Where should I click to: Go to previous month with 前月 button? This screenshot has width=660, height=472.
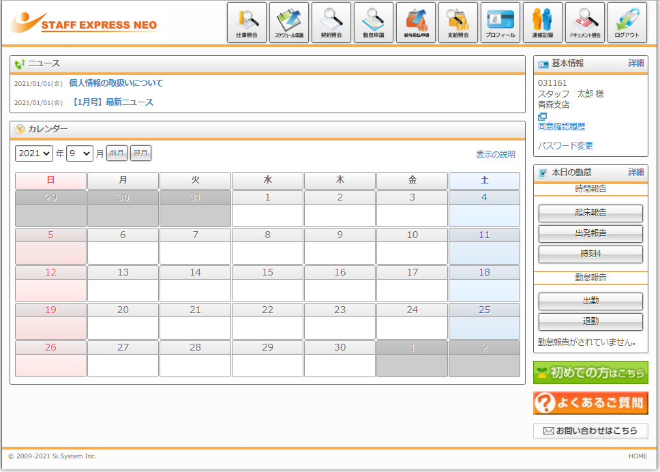tap(117, 153)
